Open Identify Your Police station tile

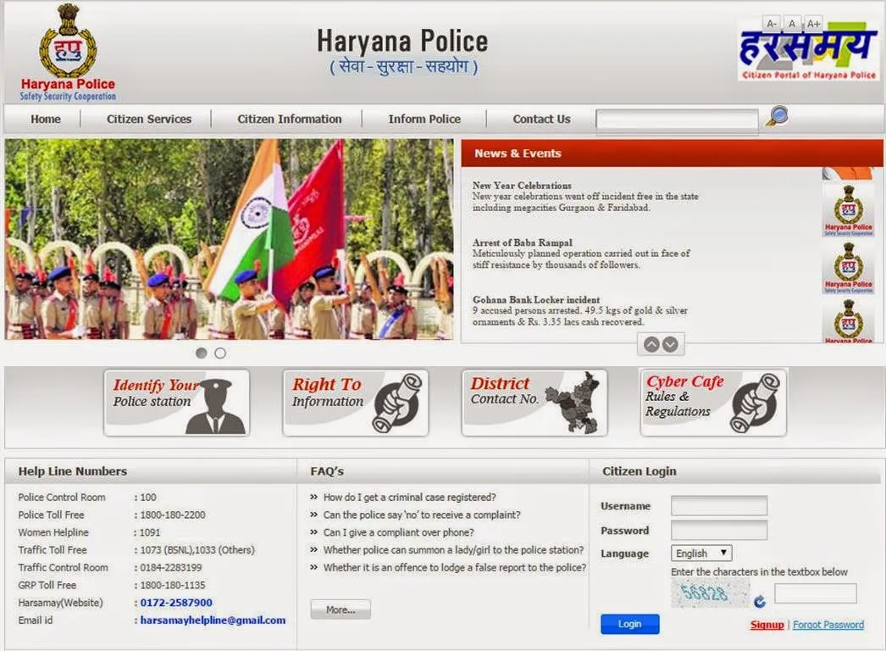click(176, 403)
